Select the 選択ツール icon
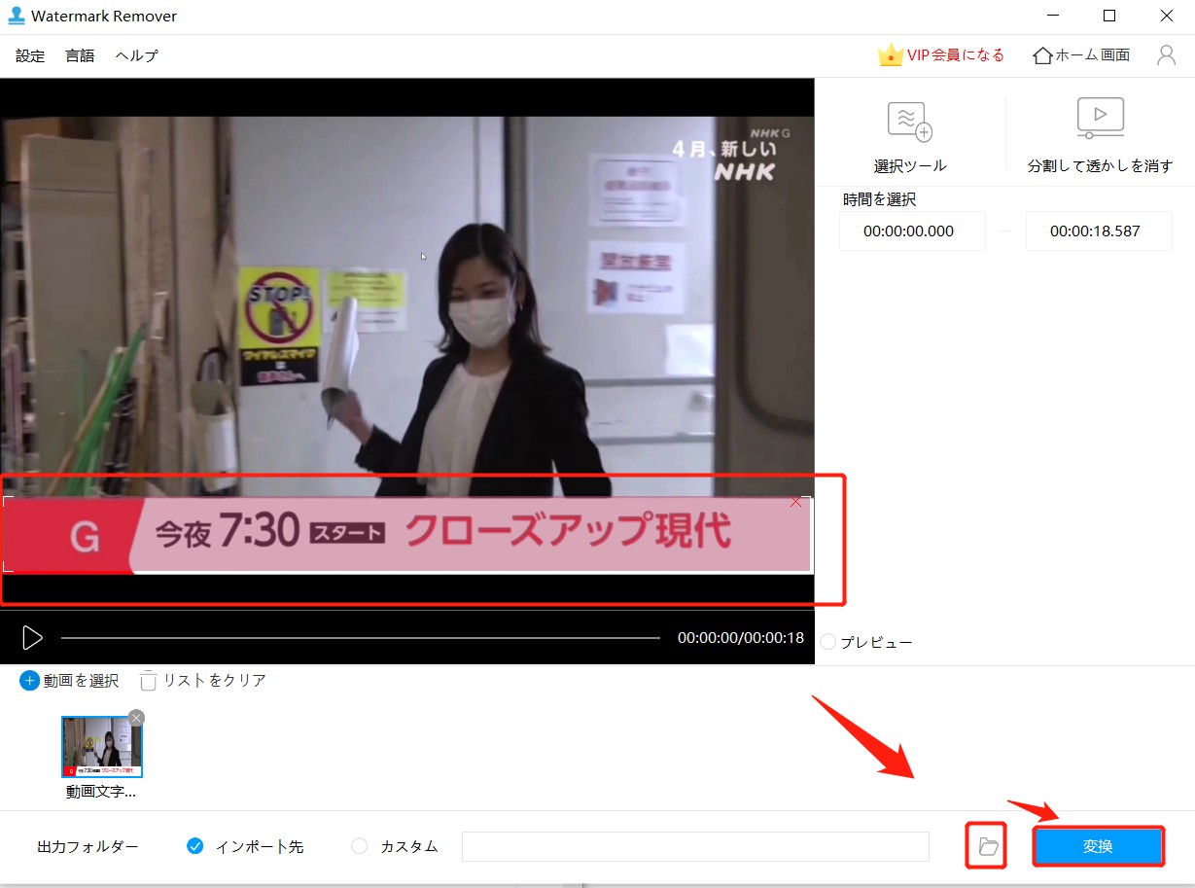Image resolution: width=1195 pixels, height=888 pixels. pyautogui.click(x=910, y=122)
